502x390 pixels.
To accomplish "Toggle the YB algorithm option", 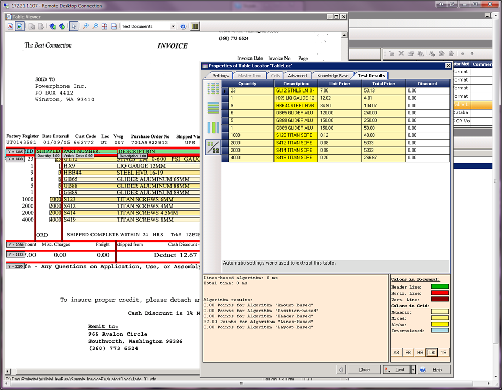I will [443, 352].
